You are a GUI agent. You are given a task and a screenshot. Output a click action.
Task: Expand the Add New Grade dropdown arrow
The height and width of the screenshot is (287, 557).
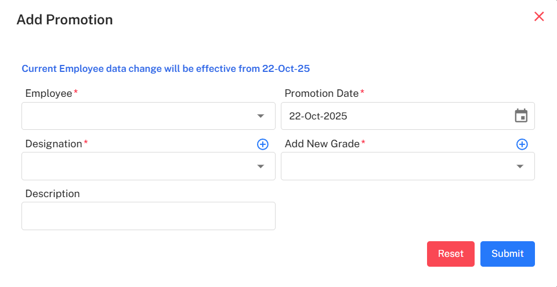tap(520, 167)
